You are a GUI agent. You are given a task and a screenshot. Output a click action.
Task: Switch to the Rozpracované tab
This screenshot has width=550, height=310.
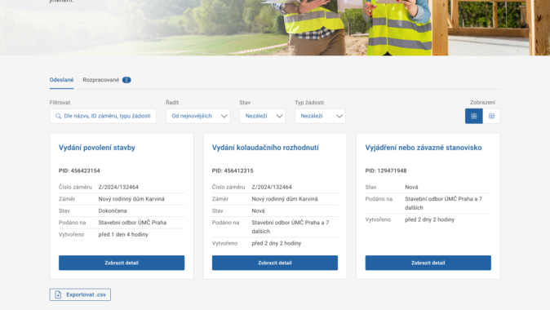(x=100, y=80)
